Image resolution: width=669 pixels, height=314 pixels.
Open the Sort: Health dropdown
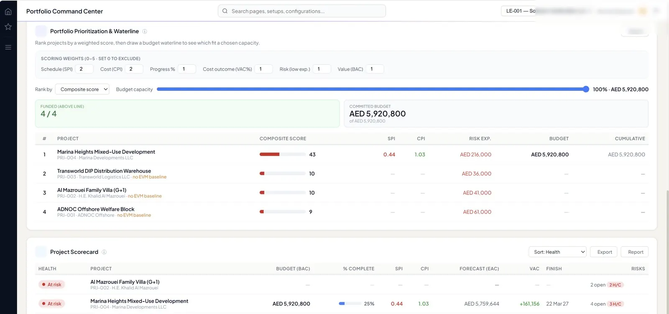558,252
